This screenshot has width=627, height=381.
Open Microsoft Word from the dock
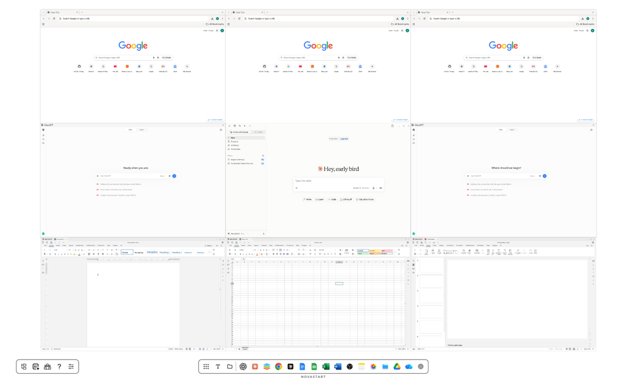pyautogui.click(x=338, y=367)
